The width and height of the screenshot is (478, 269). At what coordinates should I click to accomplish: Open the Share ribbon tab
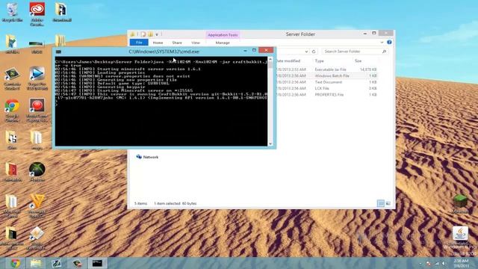pyautogui.click(x=177, y=43)
